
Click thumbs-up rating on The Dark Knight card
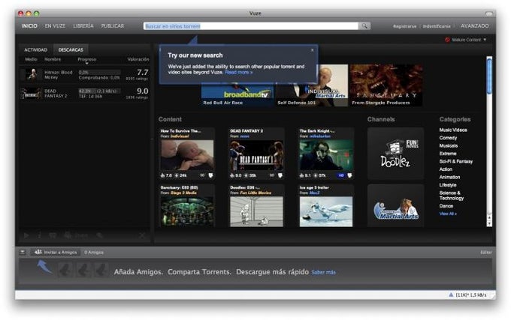click(302, 175)
